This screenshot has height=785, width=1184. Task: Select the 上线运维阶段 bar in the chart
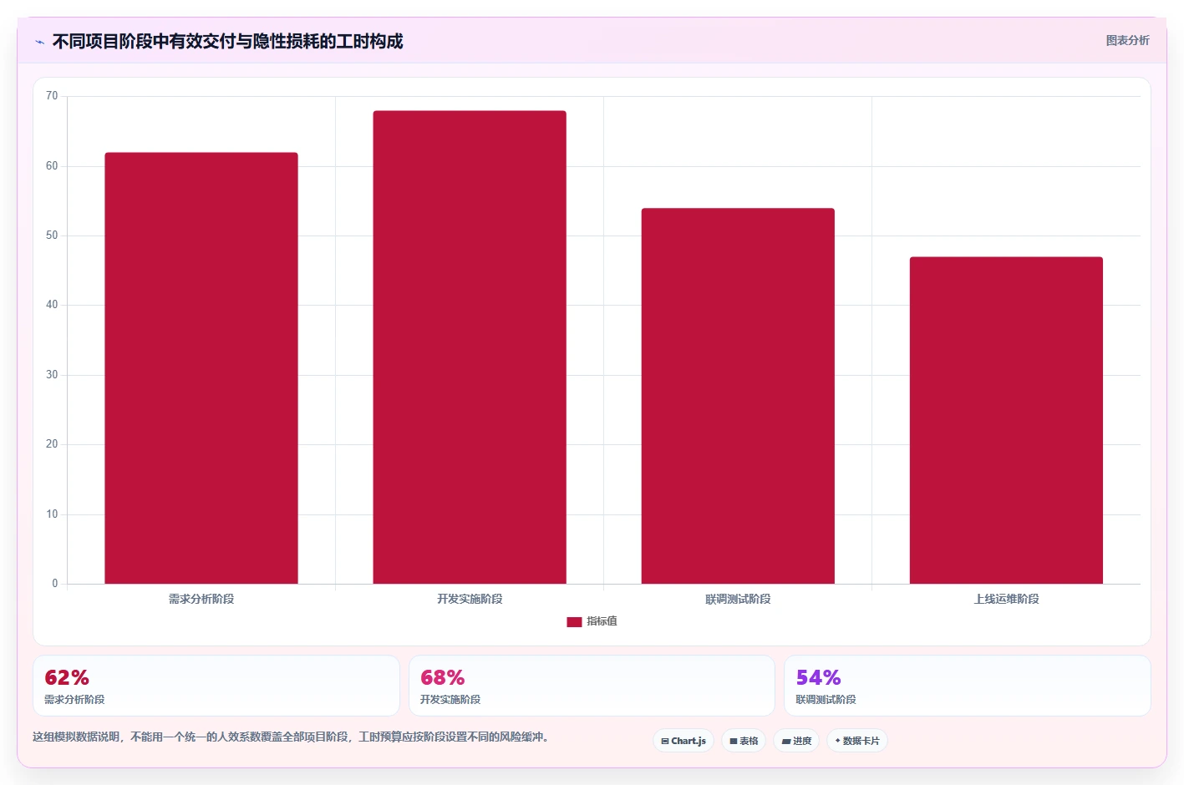coord(1006,420)
